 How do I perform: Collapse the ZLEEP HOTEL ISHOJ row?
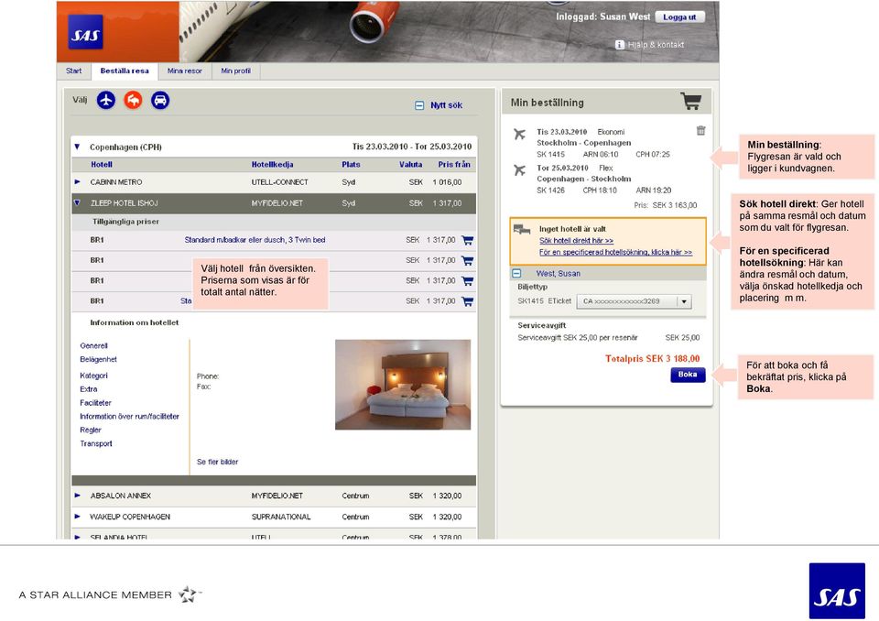tap(77, 203)
